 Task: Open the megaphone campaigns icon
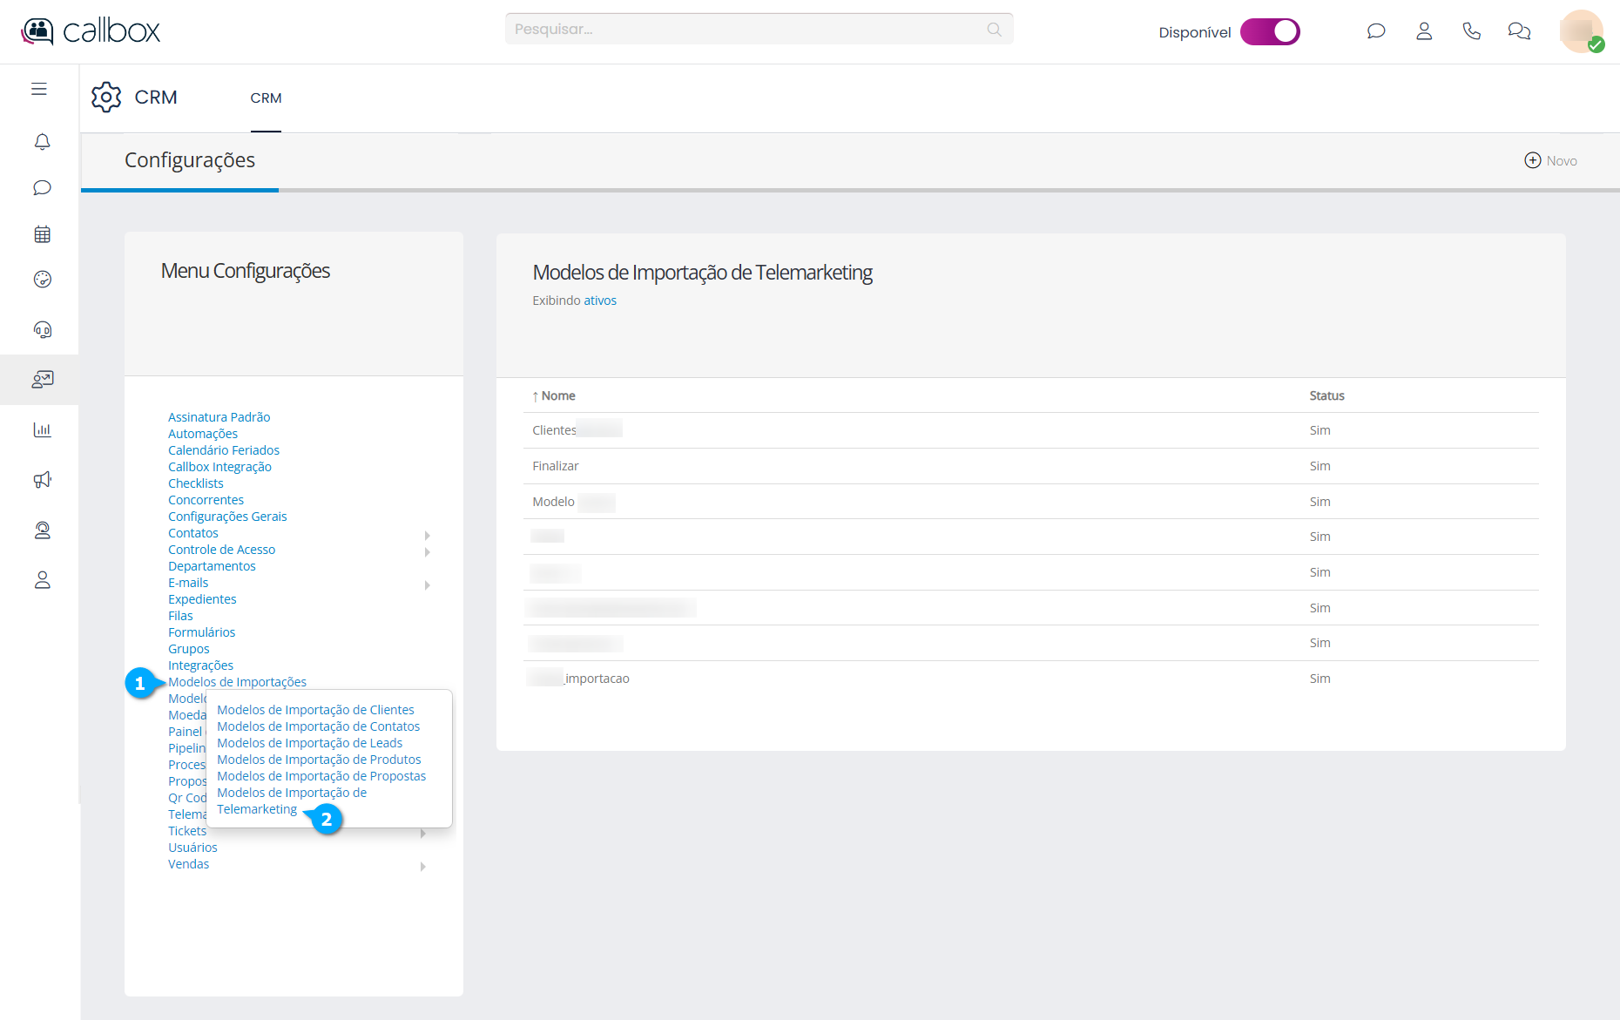pyautogui.click(x=42, y=480)
